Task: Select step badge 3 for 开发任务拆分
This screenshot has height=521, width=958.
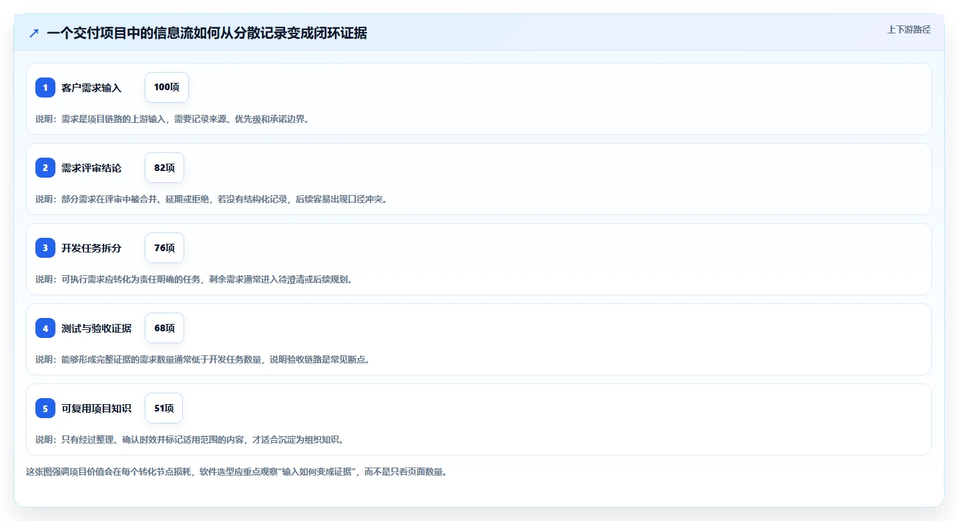Action: coord(45,248)
